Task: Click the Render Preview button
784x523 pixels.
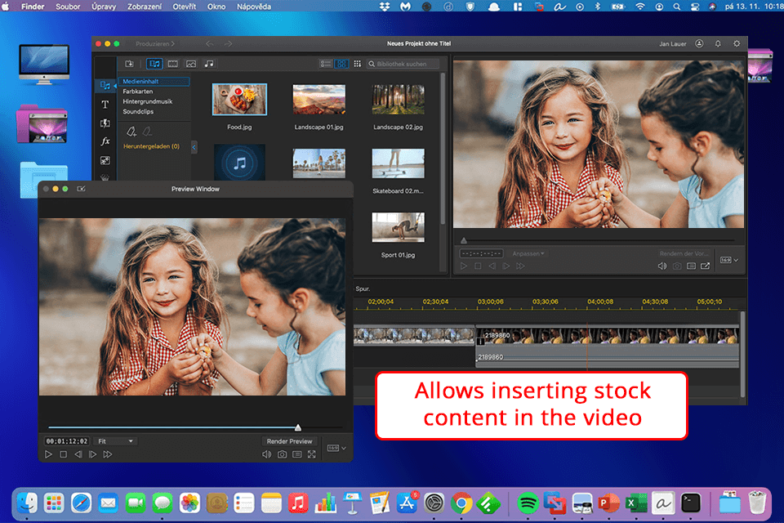Action: pyautogui.click(x=289, y=441)
